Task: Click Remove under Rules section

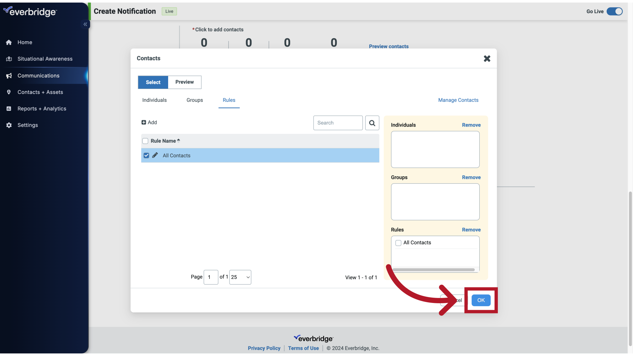Action: pos(471,230)
